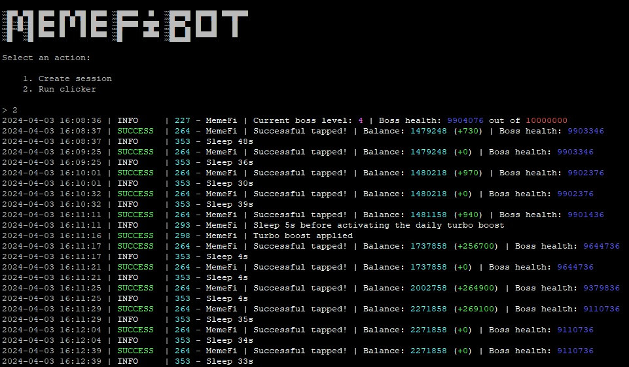The image size is (629, 367).
Task: Click 'Sleep 35s' log entry
Action: click(x=230, y=319)
